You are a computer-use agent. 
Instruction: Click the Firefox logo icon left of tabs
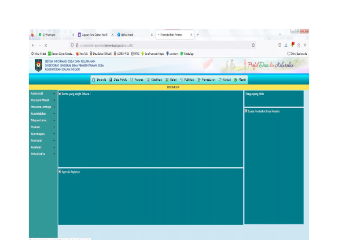(32, 35)
